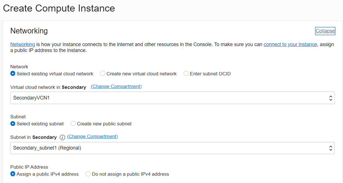
Task: Change Compartment for virtual cloud network
Action: [116, 87]
